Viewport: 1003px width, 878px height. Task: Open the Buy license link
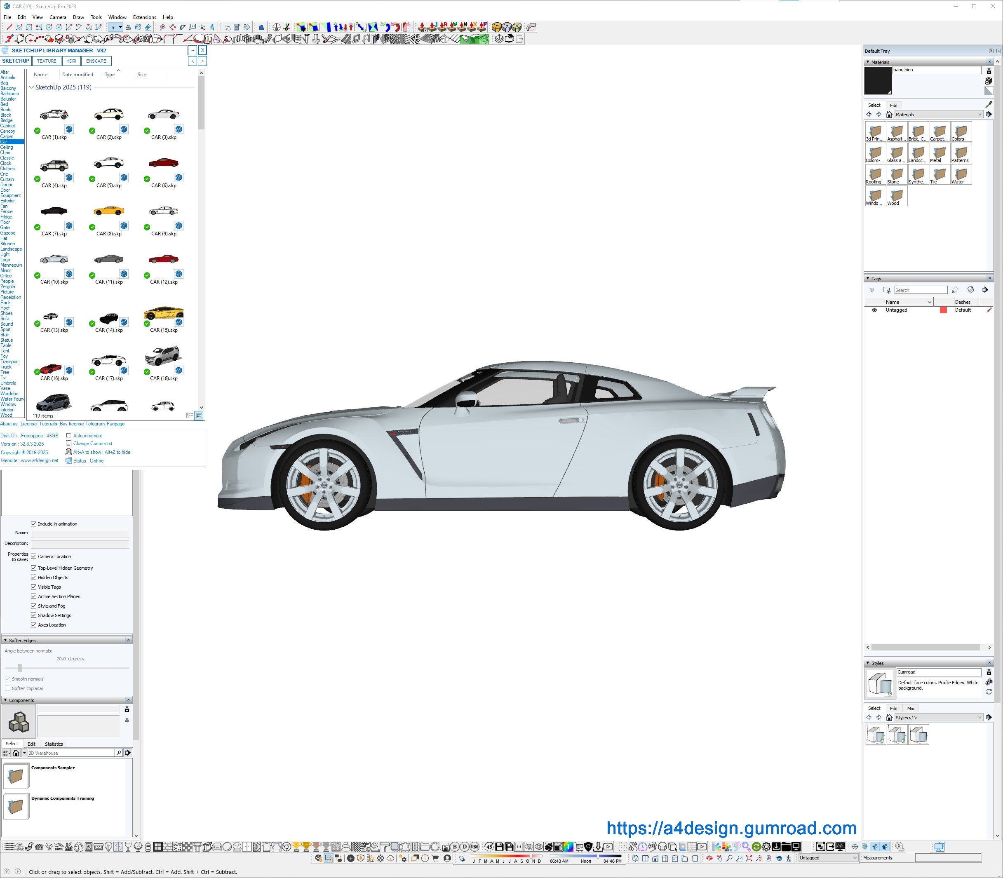click(72, 424)
